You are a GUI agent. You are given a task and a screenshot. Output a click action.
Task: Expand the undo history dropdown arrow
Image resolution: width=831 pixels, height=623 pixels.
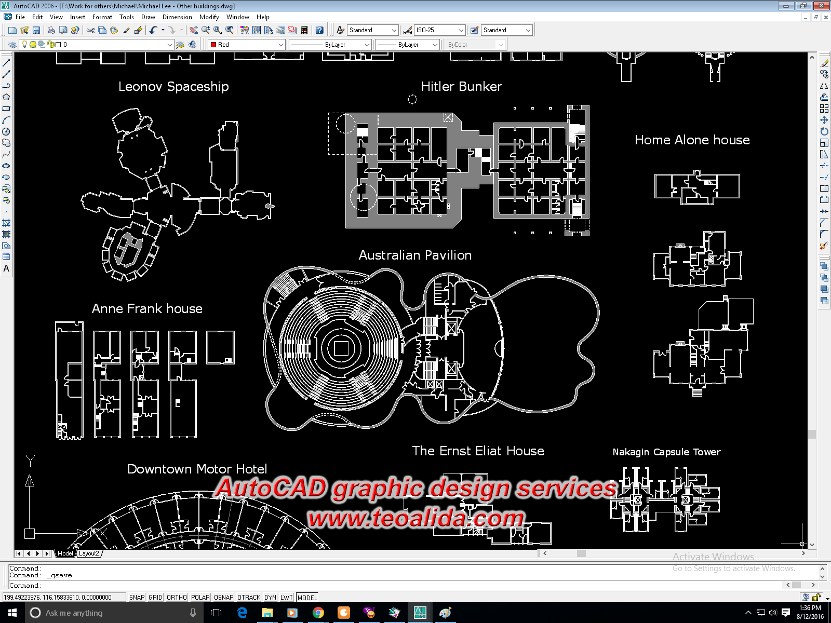click(163, 30)
